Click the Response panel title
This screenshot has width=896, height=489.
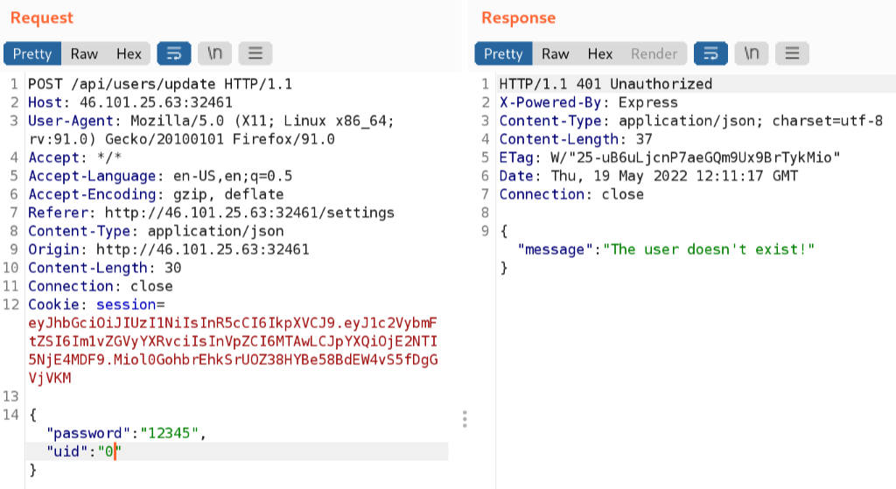(518, 17)
